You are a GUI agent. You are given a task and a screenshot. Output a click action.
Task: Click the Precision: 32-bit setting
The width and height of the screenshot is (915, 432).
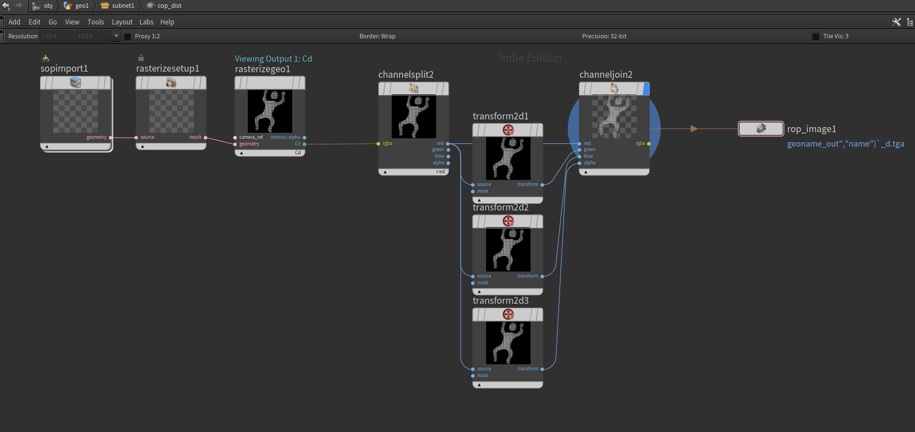[x=604, y=37]
